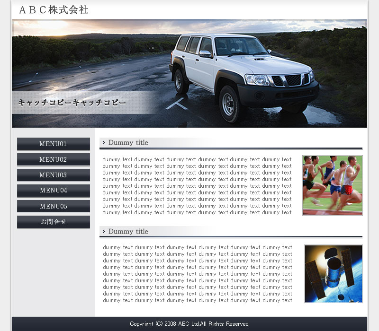The height and width of the screenshot is (331, 379).
Task: Click the copyright text in footer
Action: pyautogui.click(x=189, y=324)
